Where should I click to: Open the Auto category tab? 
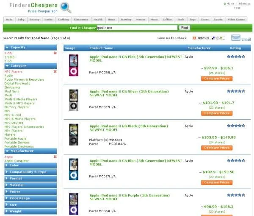point(9,20)
